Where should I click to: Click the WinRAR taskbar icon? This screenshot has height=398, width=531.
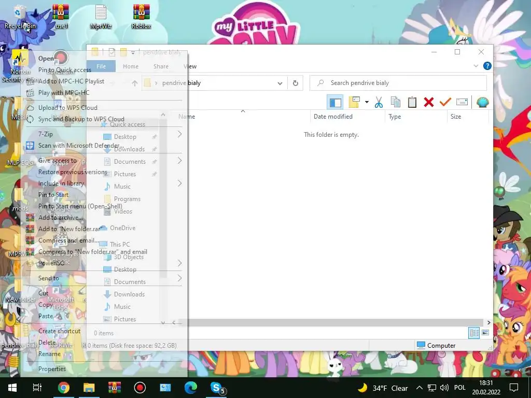point(114,388)
